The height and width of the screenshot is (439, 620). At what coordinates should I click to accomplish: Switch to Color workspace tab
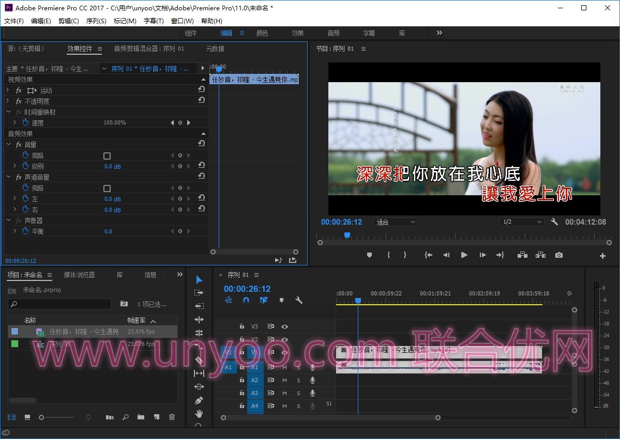262,33
